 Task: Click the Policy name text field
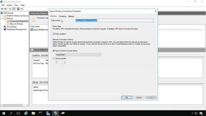click(114, 20)
